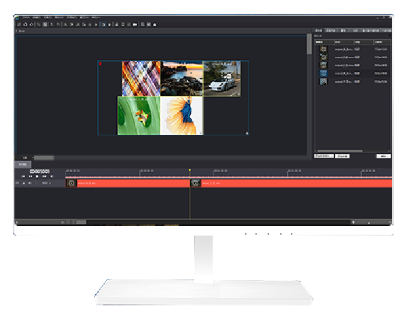Screen dimensions: 406x321
Task: Click the media list horizontal scrollbar
Action: pyautogui.click(x=340, y=151)
